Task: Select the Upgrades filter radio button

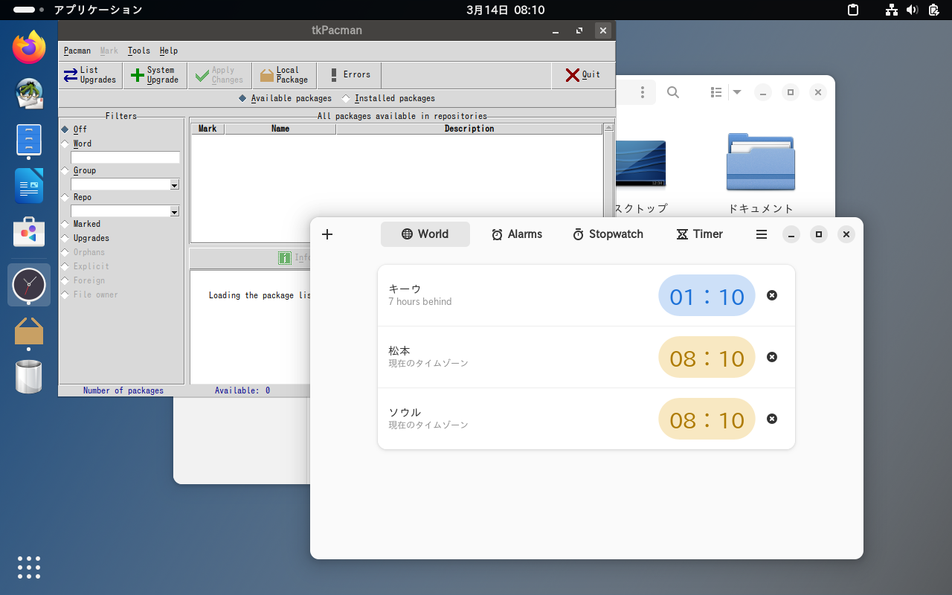Action: coord(86,238)
